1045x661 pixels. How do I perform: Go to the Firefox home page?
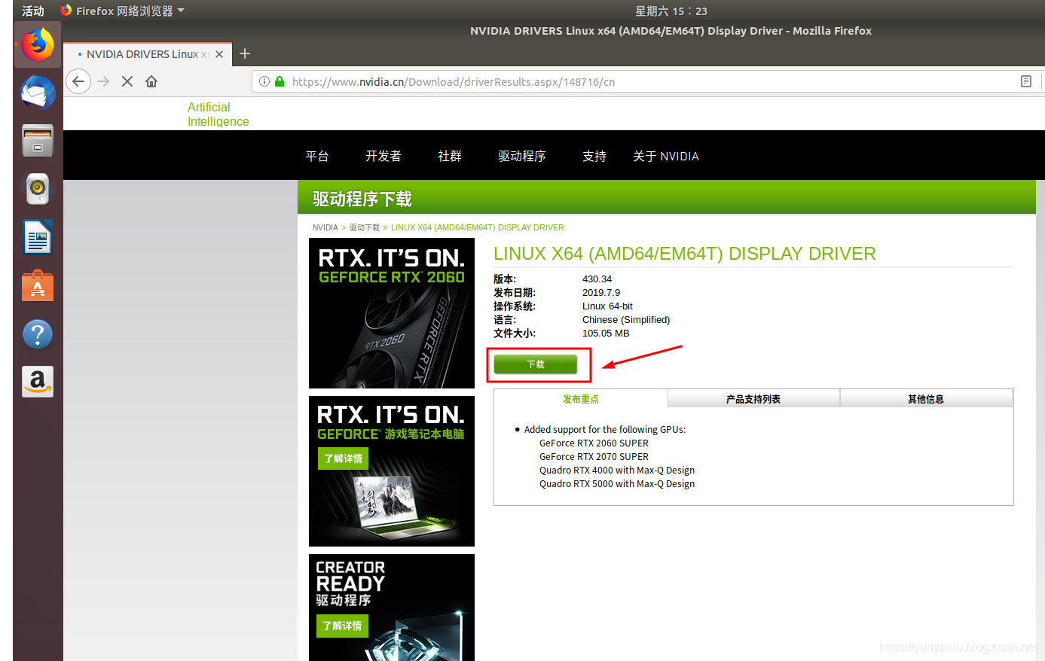151,81
